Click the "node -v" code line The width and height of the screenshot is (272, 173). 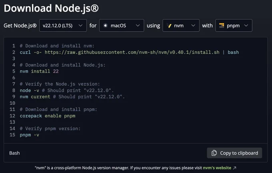tap(67, 91)
